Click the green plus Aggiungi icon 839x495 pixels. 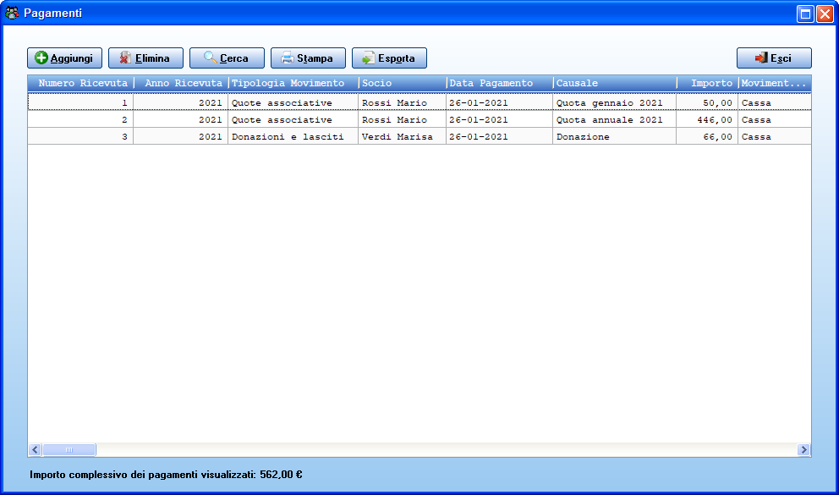(41, 58)
